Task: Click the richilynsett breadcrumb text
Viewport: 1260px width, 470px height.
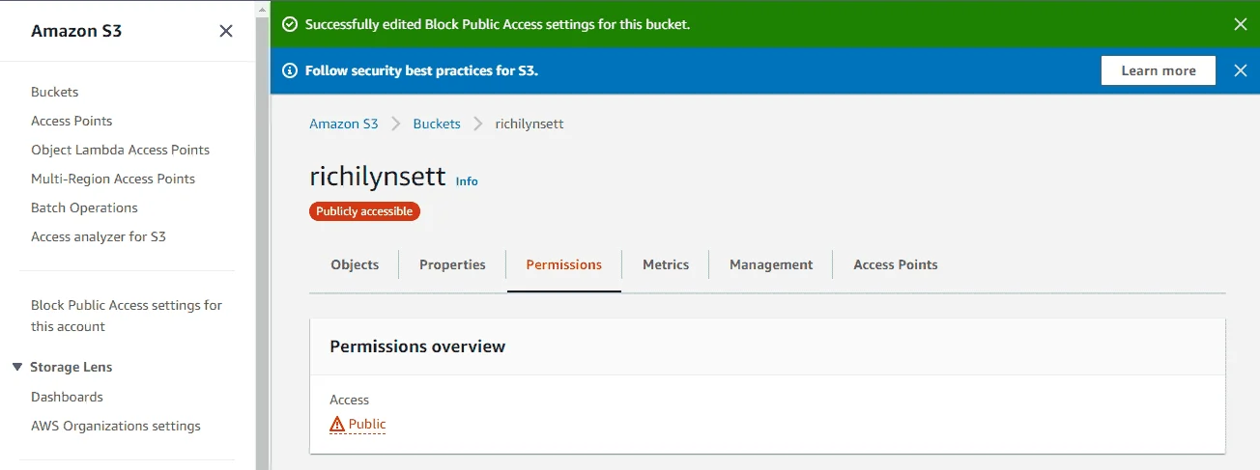Action: 530,124
